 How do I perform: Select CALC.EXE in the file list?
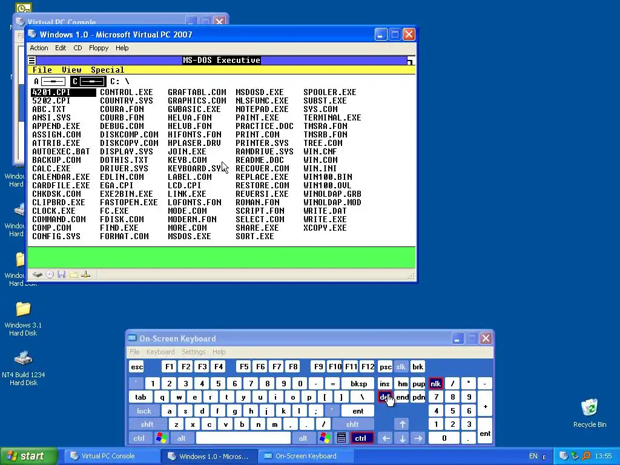point(51,168)
